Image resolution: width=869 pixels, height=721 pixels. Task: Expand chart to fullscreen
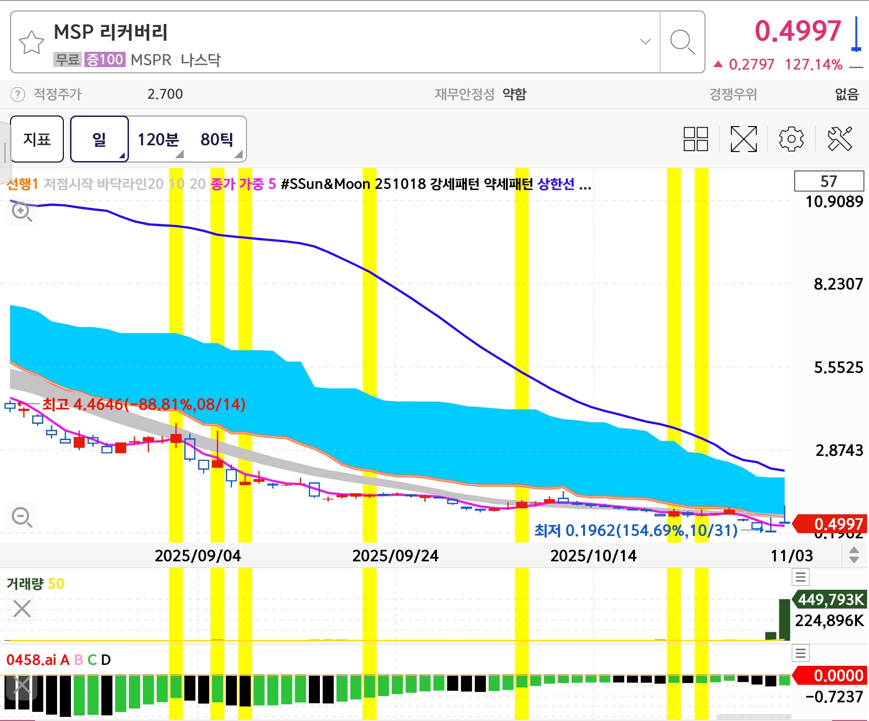click(x=743, y=139)
